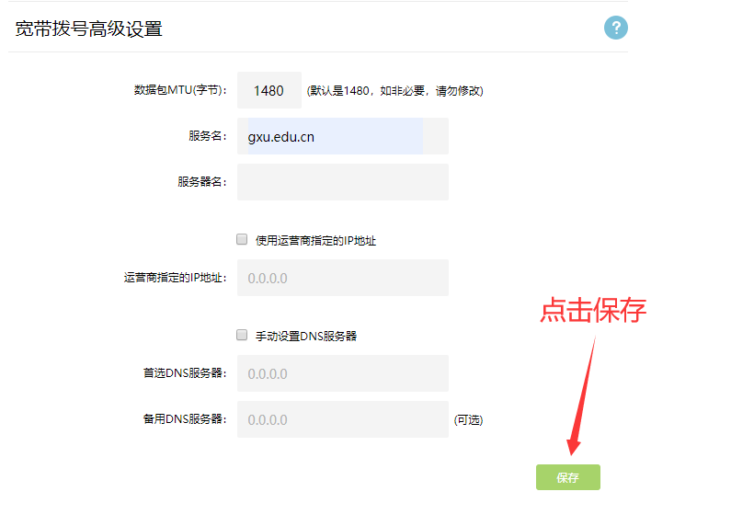The image size is (754, 526).
Task: Click the 运营商指定的IP地址 input box
Action: [x=342, y=278]
